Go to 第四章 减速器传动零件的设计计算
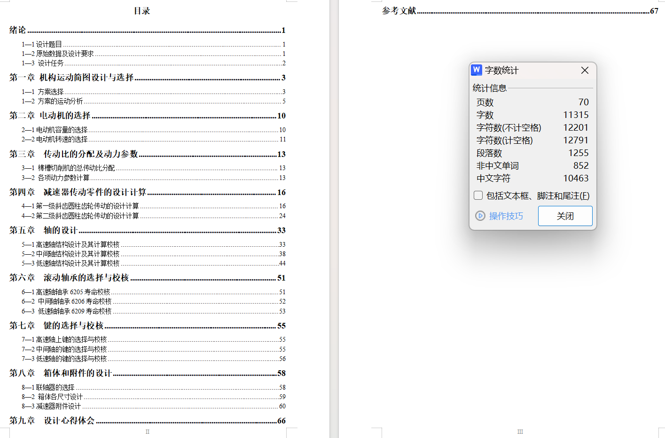665x438 pixels. tap(147, 192)
